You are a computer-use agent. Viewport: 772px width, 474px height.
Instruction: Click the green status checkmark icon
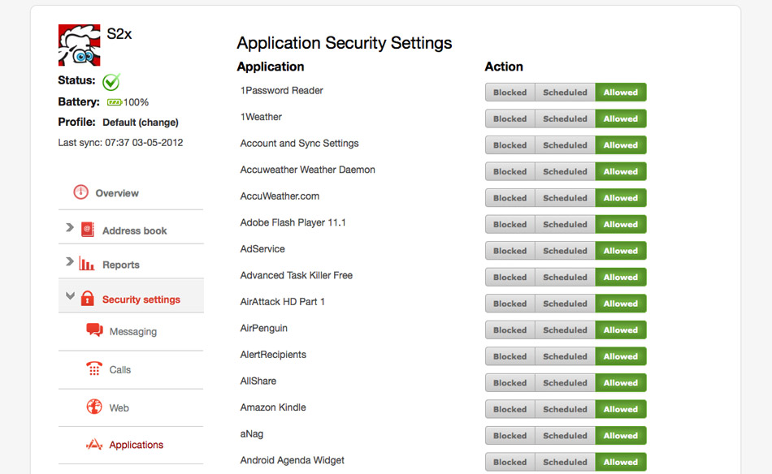tap(111, 81)
